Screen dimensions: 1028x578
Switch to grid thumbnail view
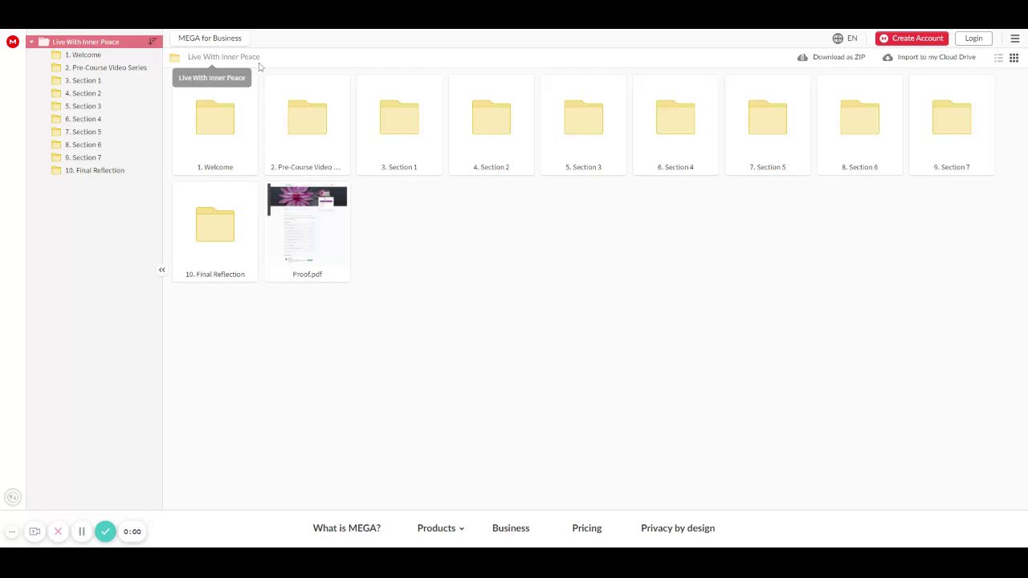tap(1014, 58)
